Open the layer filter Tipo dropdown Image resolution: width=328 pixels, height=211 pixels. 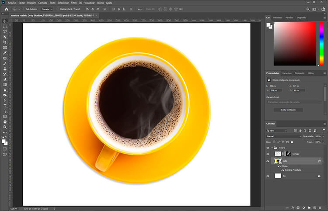276,131
